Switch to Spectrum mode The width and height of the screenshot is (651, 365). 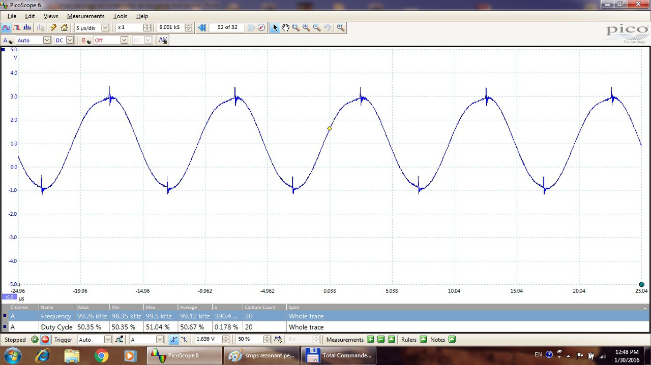click(x=27, y=27)
